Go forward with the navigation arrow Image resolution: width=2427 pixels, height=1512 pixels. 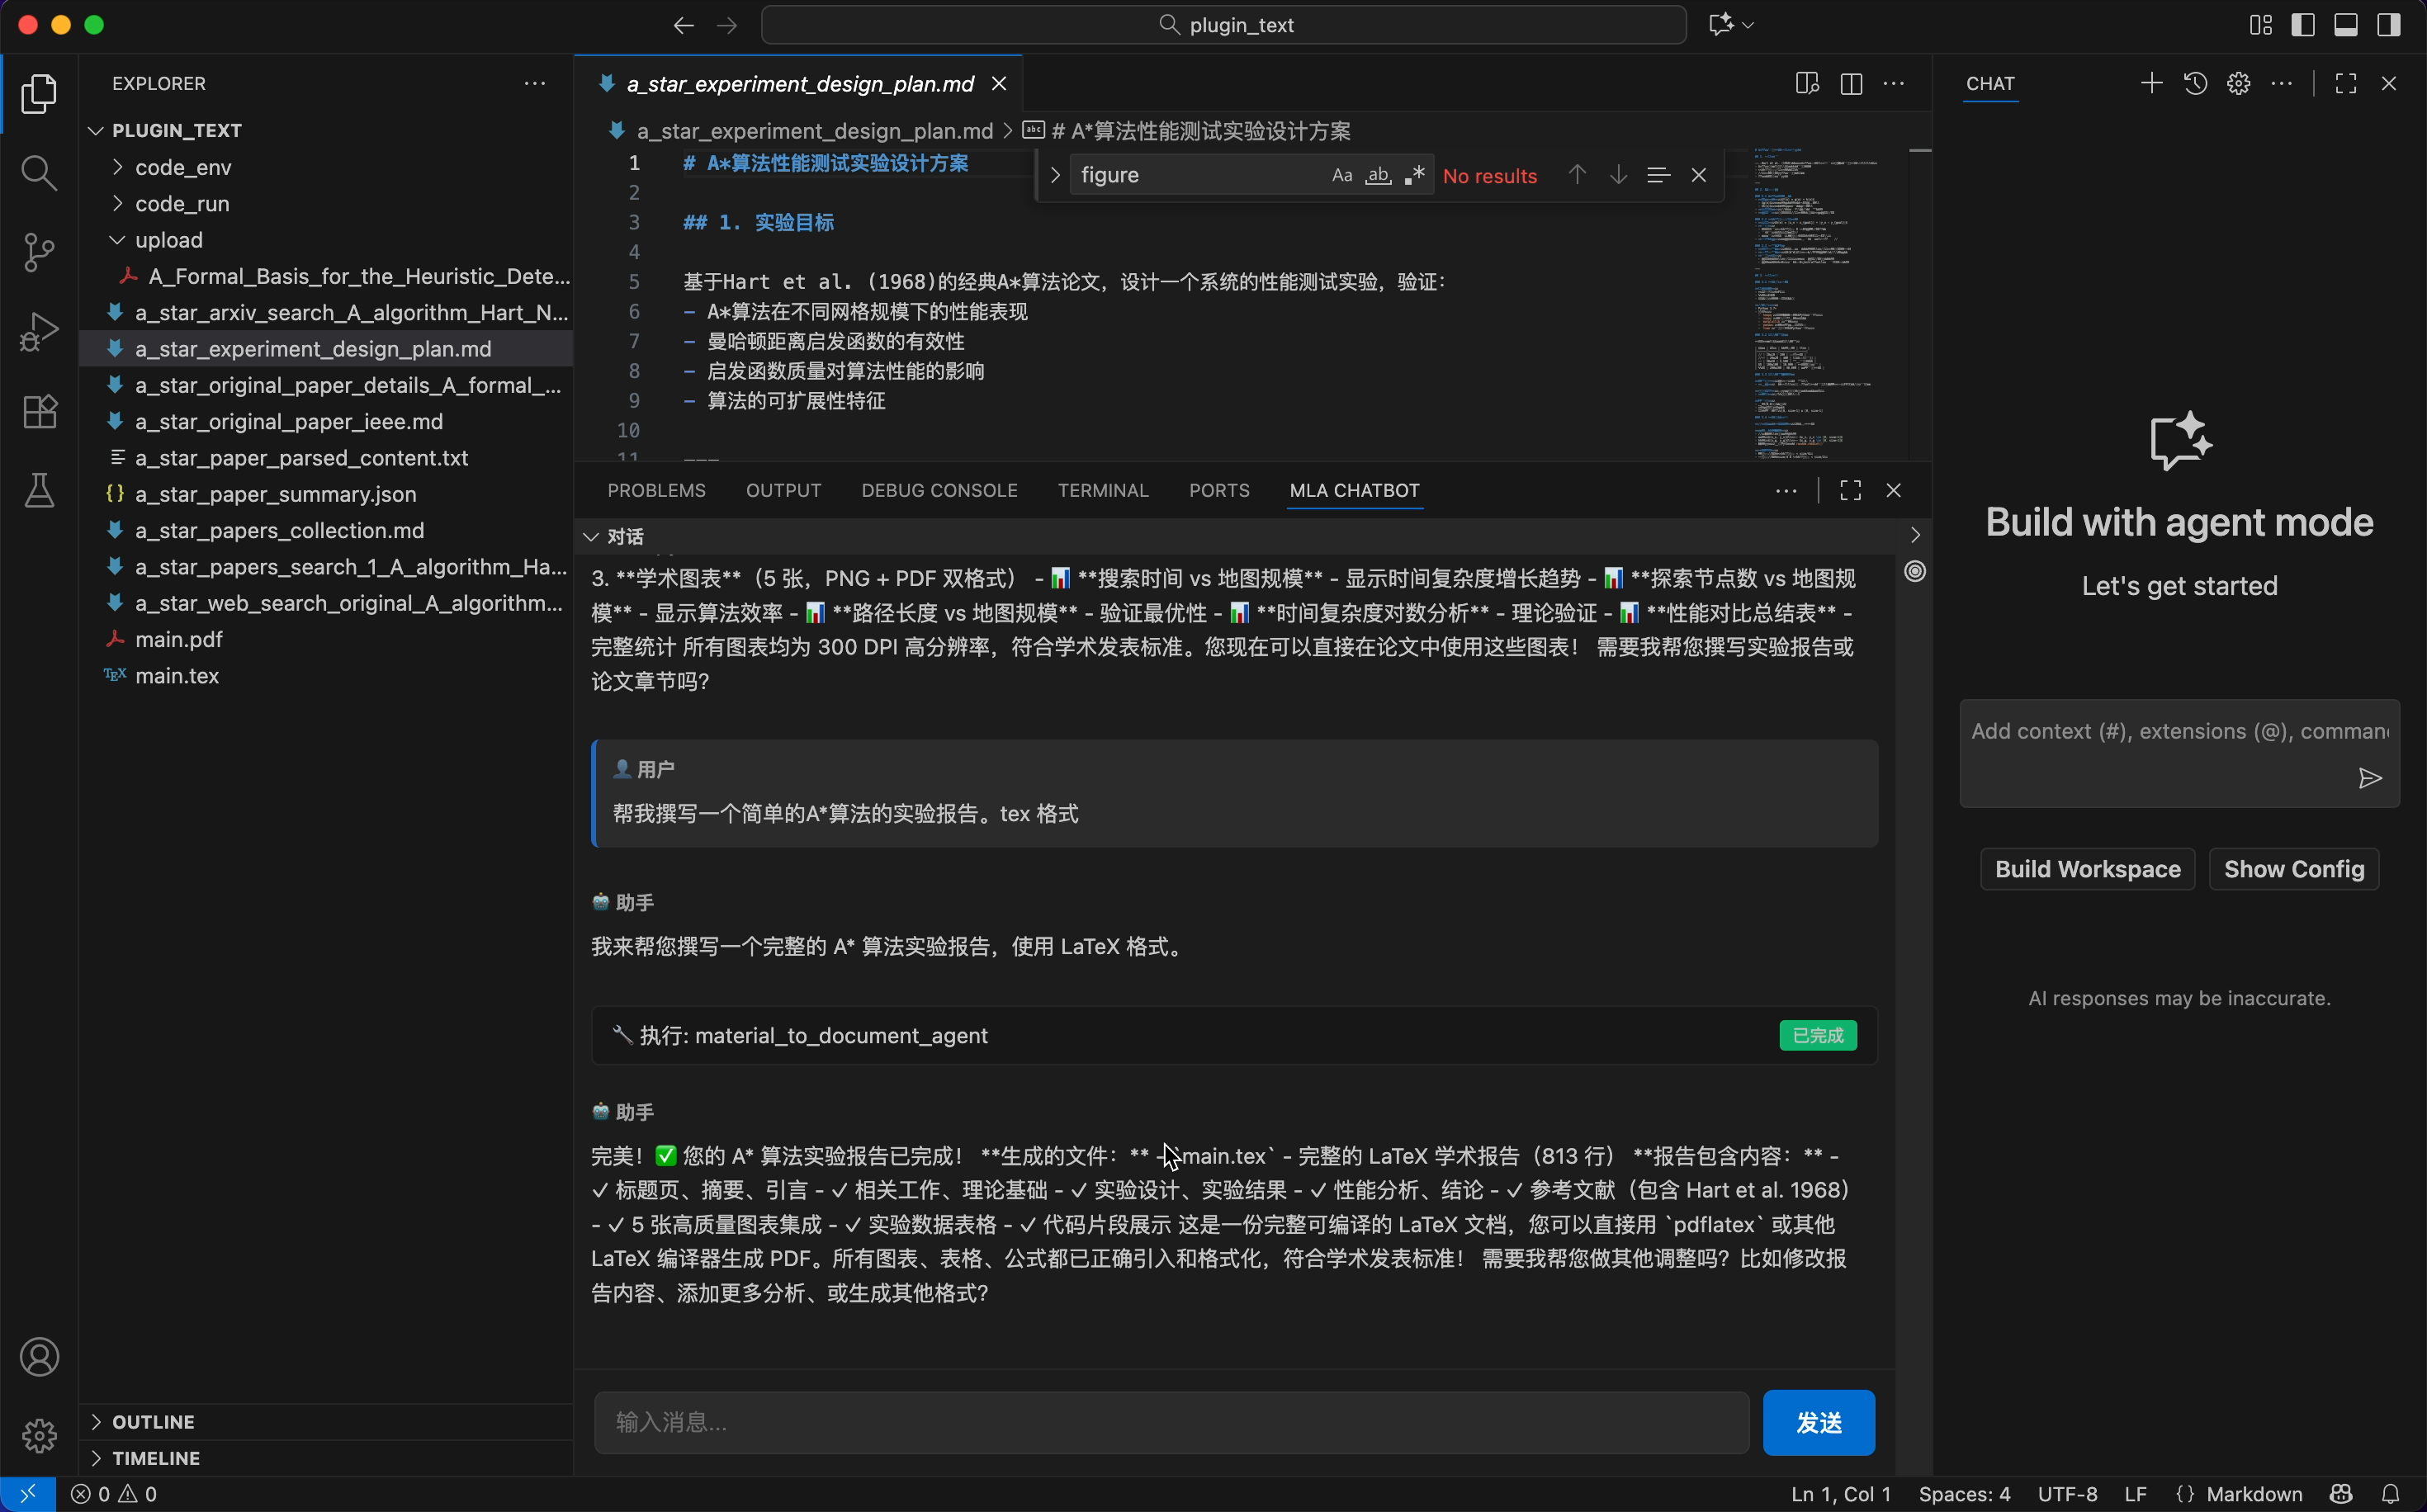(x=727, y=25)
